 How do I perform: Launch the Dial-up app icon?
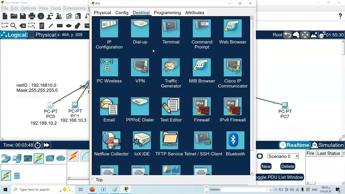pyautogui.click(x=140, y=28)
